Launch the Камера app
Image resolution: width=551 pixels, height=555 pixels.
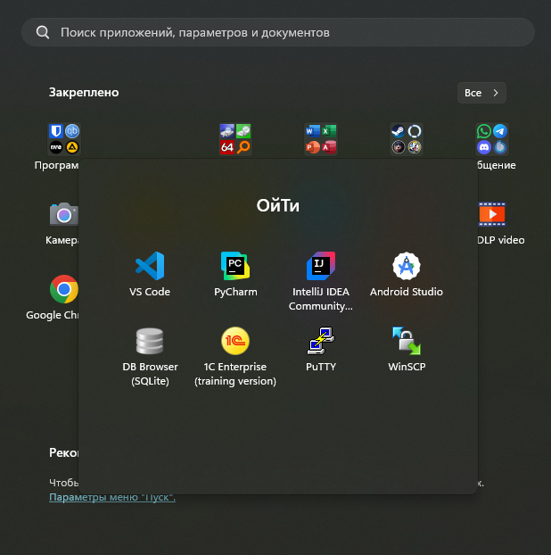pyautogui.click(x=64, y=214)
